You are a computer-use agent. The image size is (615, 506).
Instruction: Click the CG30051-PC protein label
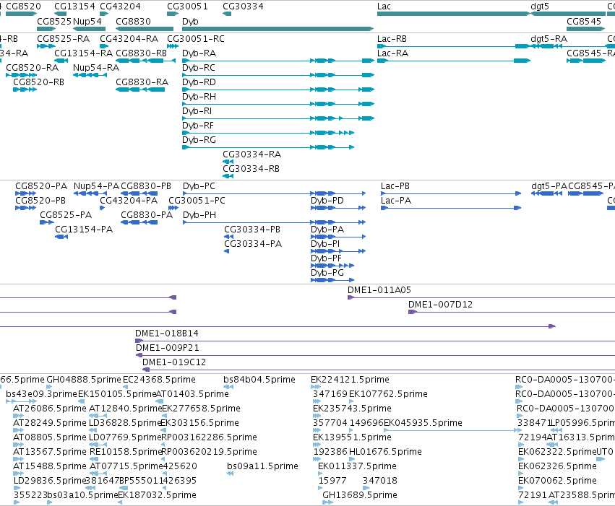(197, 201)
